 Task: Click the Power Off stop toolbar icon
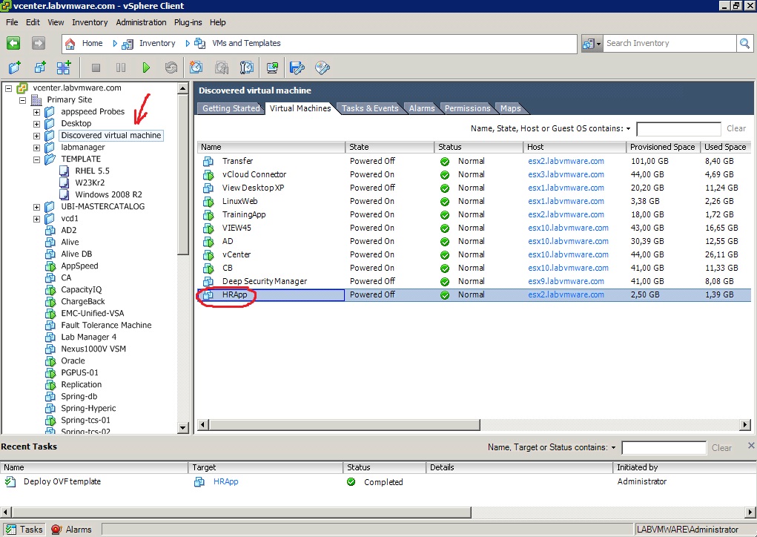[96, 67]
